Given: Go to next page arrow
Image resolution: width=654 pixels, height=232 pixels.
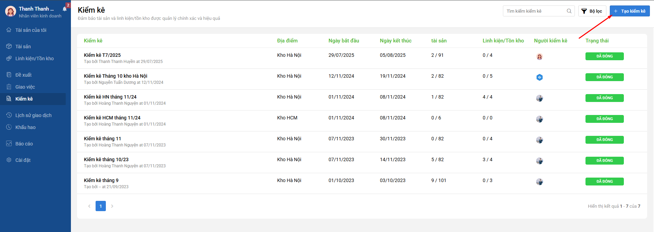Looking at the screenshot, I should pyautogui.click(x=112, y=206).
